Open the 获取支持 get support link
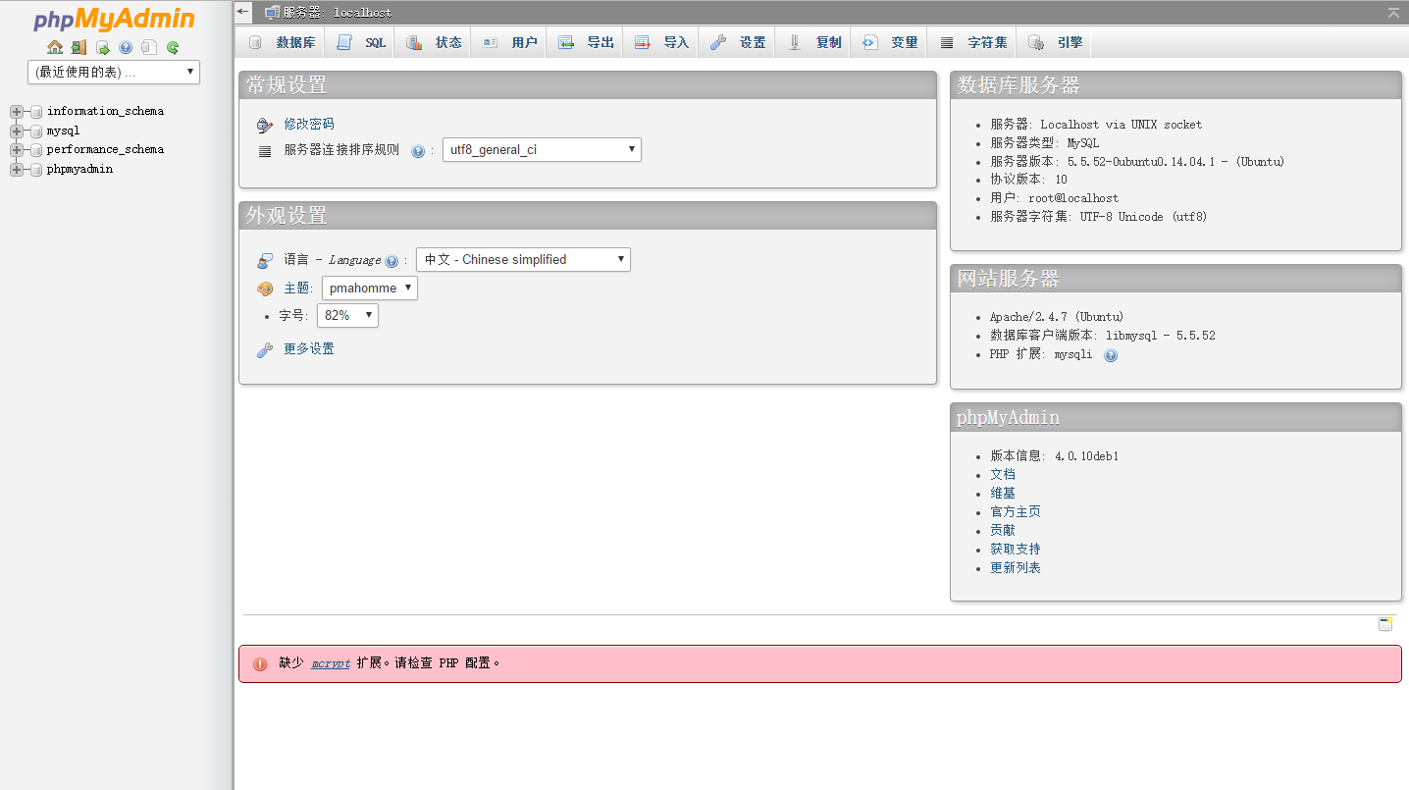 1016,549
